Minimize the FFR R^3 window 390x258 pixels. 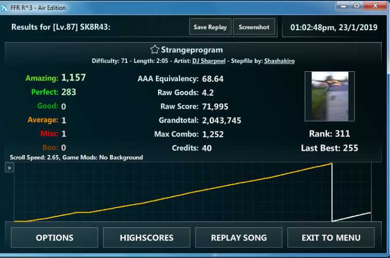point(343,6)
